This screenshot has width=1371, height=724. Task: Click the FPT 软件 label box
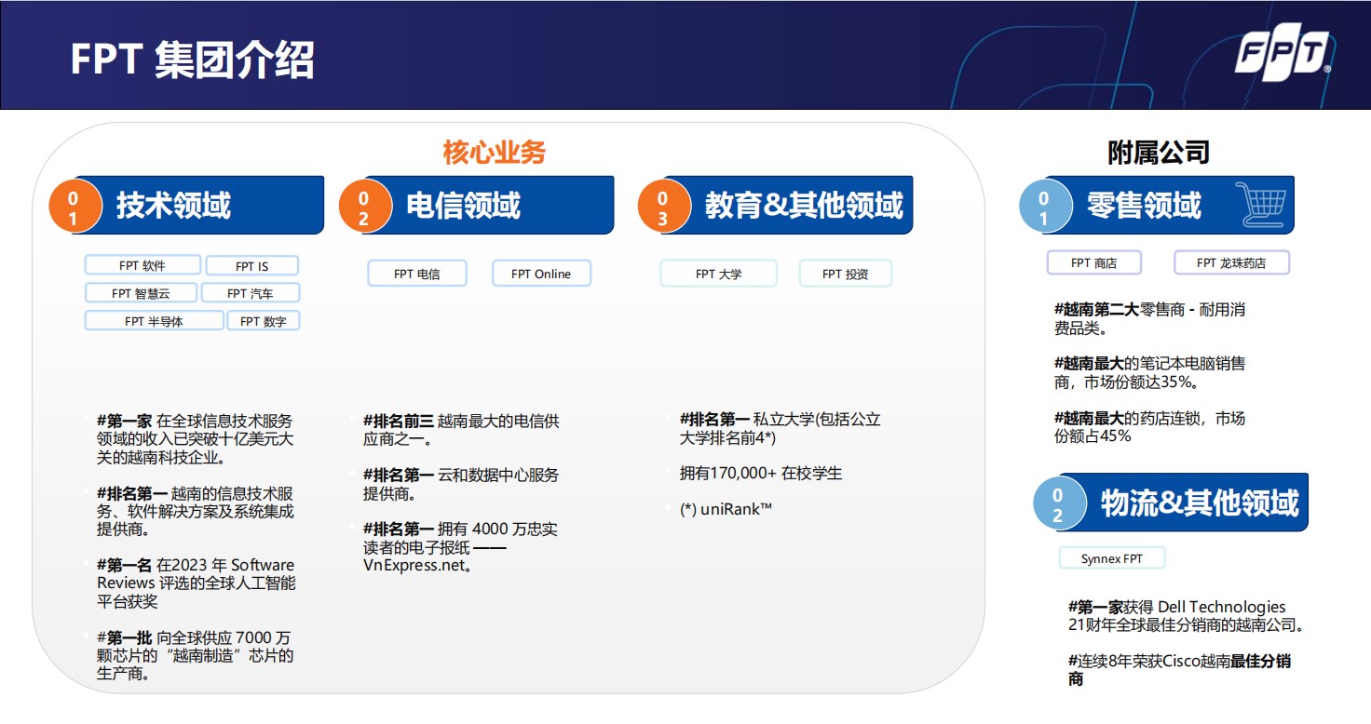pyautogui.click(x=142, y=264)
